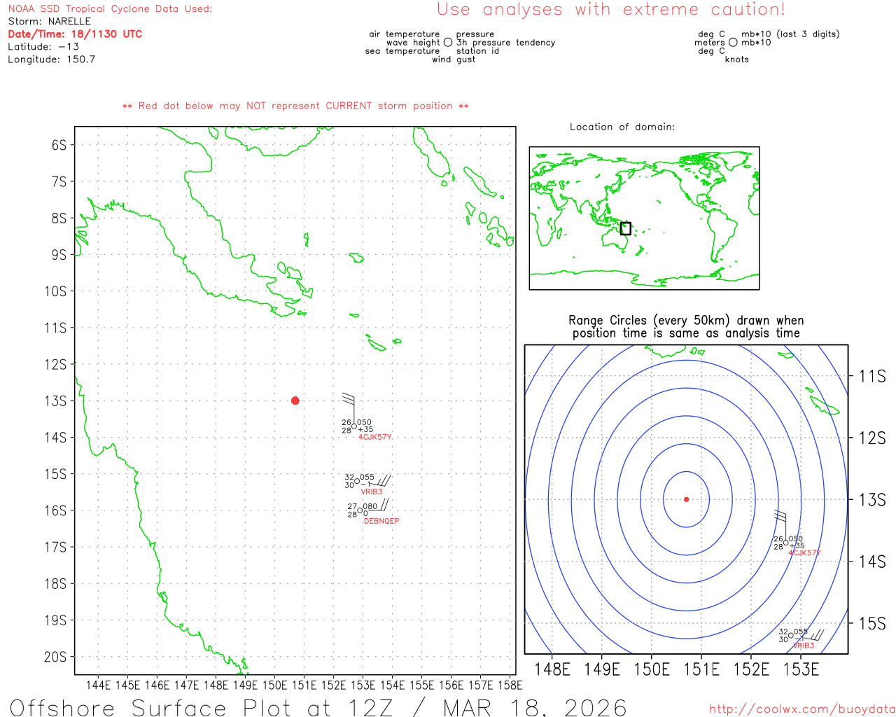
Task: Click the 'Longitude: 150.7' line
Action: 51,59
